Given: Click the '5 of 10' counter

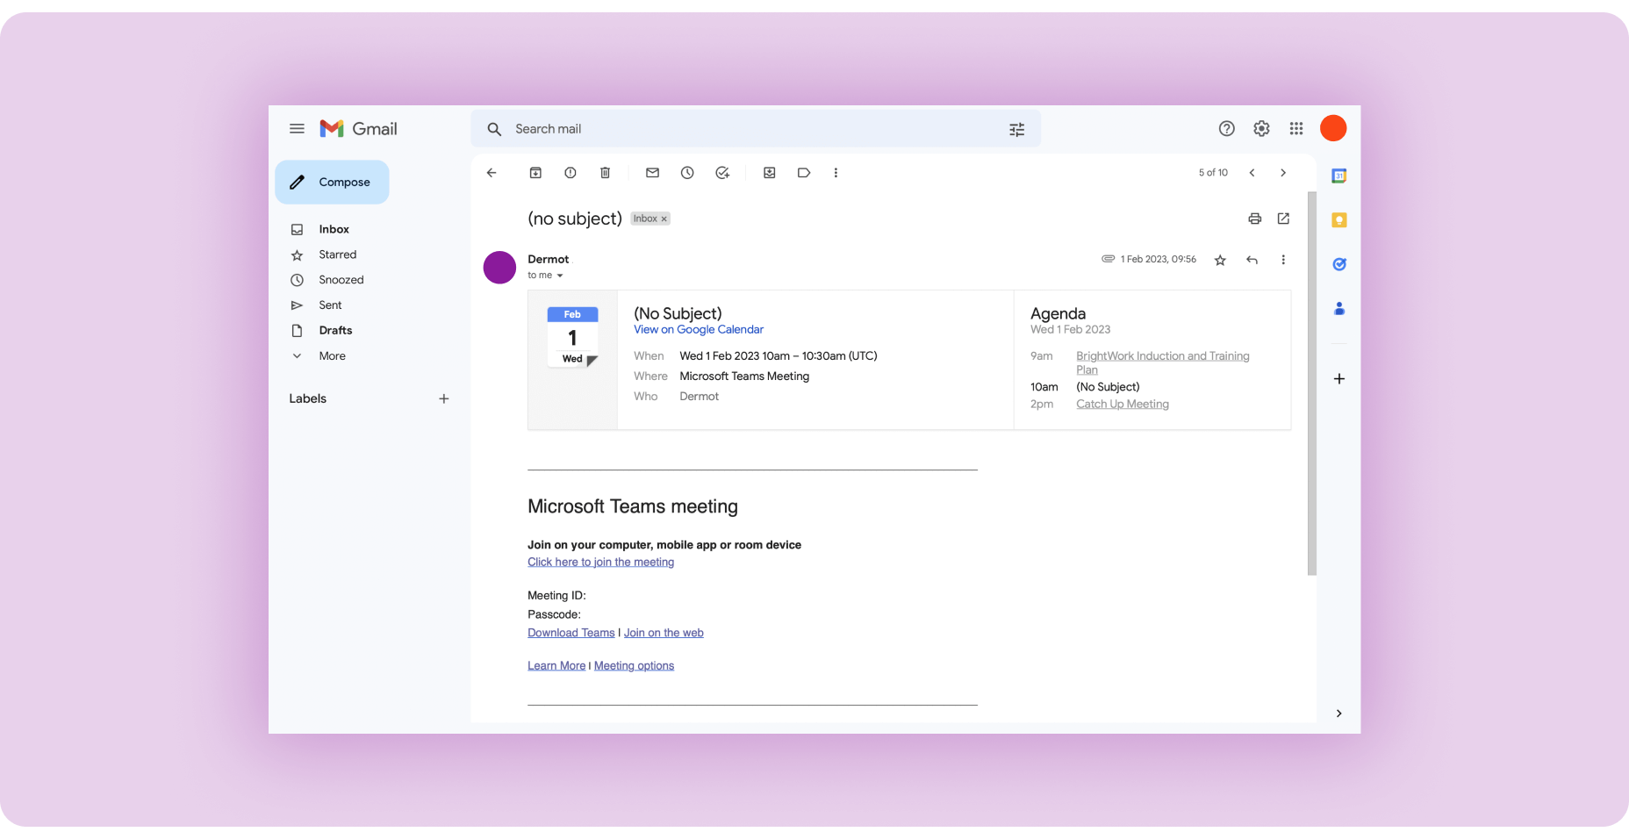Looking at the screenshot, I should point(1213,173).
